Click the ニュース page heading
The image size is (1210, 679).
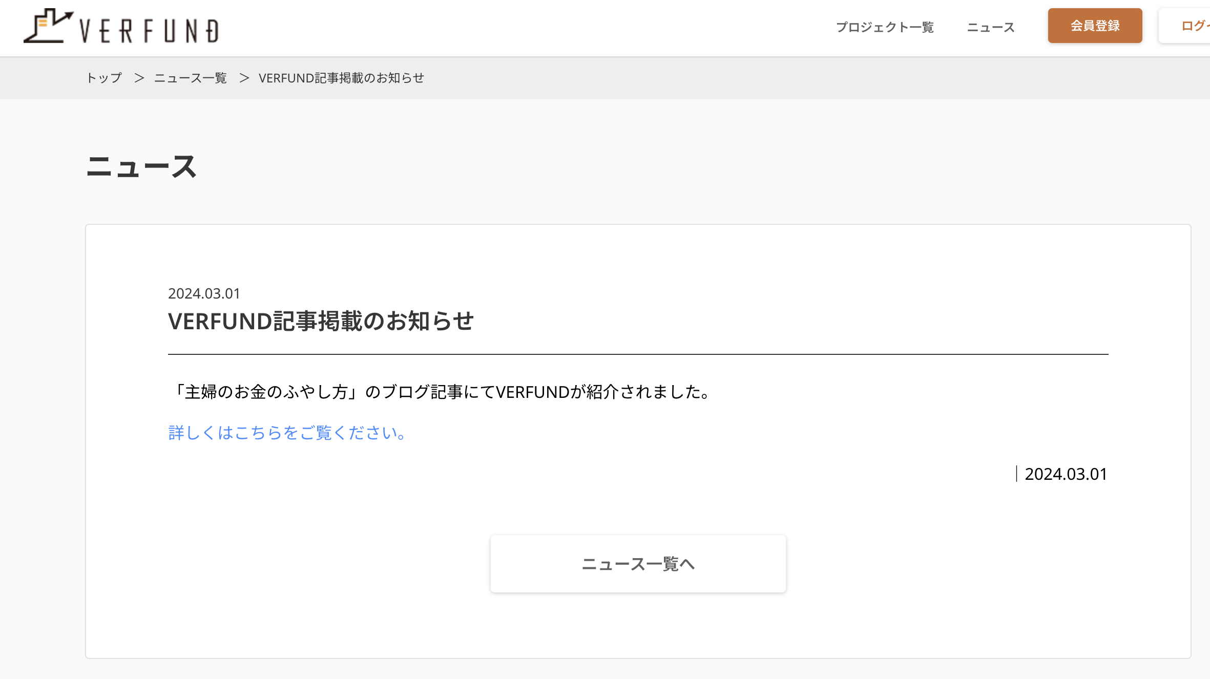point(141,166)
